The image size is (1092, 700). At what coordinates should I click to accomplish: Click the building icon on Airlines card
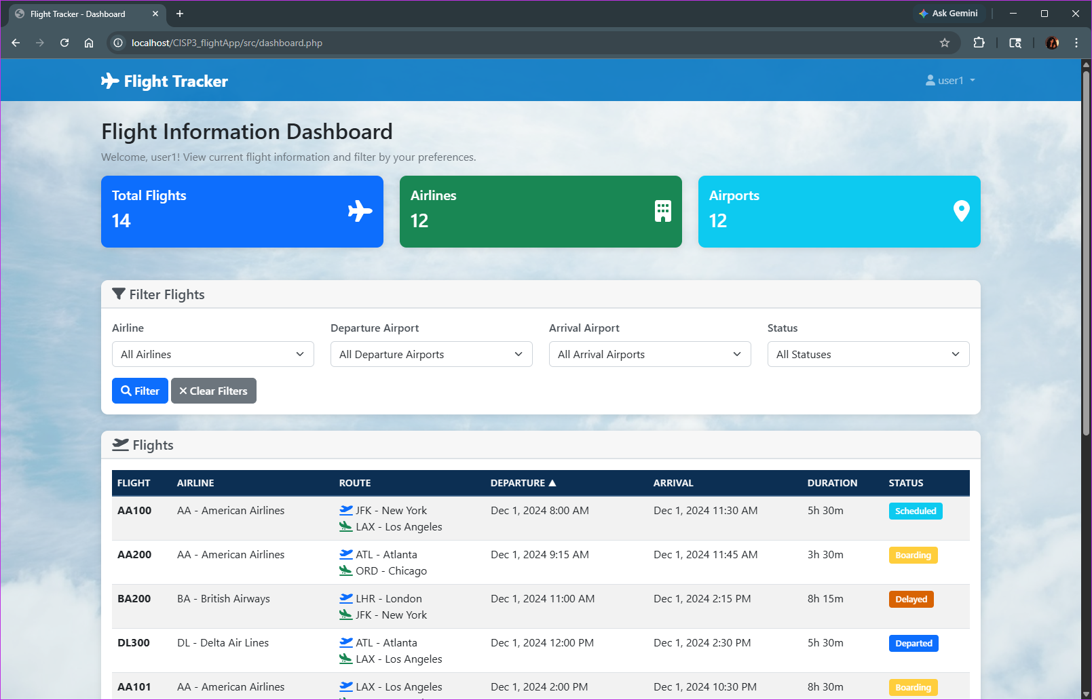click(x=662, y=211)
